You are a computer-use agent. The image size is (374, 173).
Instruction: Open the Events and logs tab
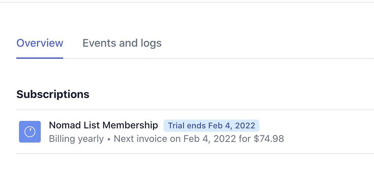[122, 43]
